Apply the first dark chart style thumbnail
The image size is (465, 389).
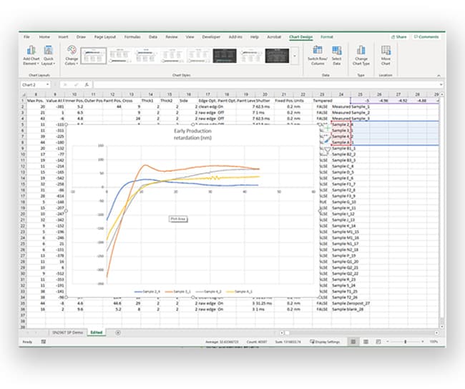tap(225, 56)
